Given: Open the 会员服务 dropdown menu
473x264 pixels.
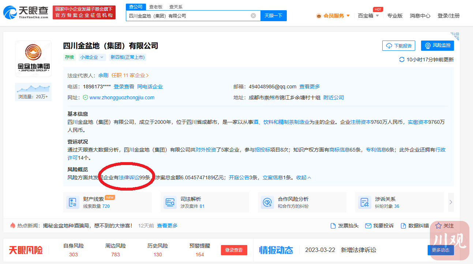Looking at the screenshot, I should click(x=333, y=16).
